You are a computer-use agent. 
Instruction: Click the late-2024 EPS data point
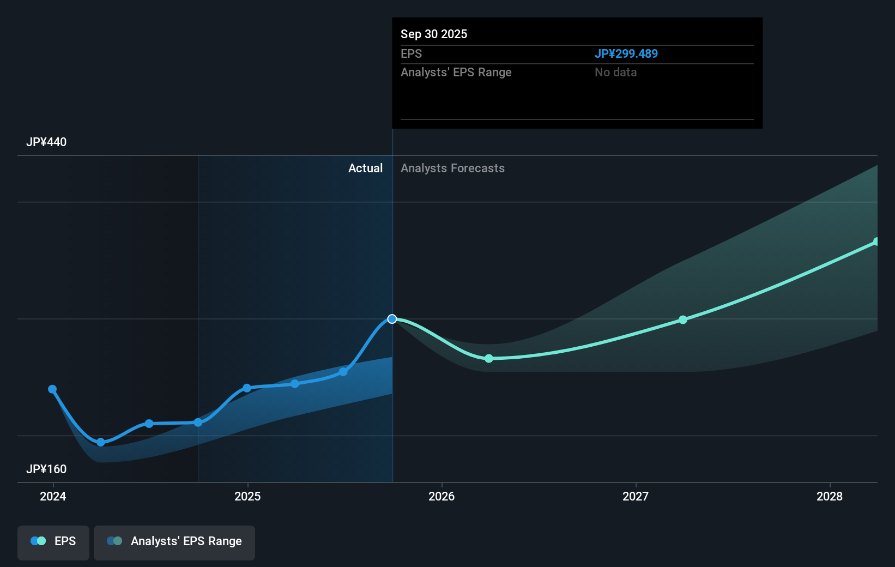pos(198,423)
